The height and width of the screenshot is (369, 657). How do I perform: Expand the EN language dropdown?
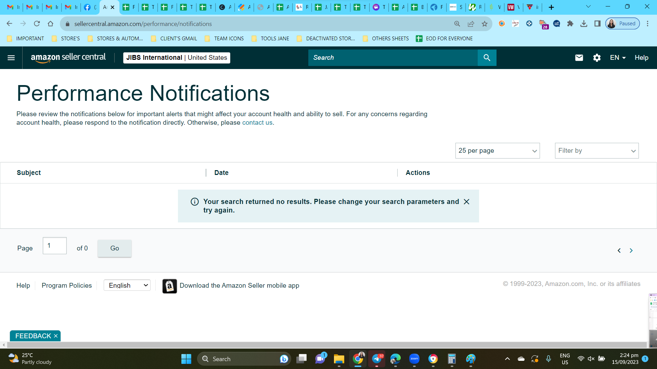pyautogui.click(x=618, y=58)
